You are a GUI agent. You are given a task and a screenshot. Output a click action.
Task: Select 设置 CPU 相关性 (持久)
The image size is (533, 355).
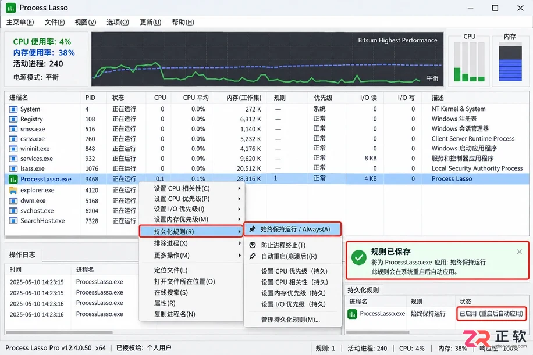coord(294,282)
